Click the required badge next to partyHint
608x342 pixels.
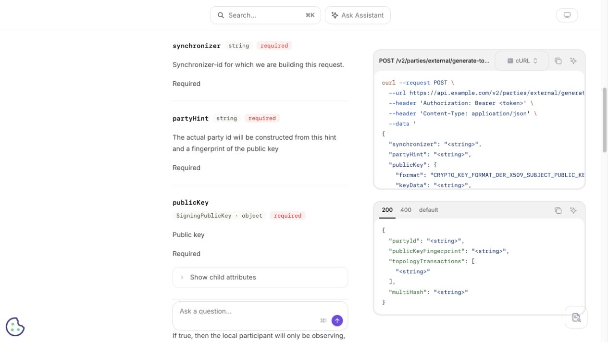[262, 118]
